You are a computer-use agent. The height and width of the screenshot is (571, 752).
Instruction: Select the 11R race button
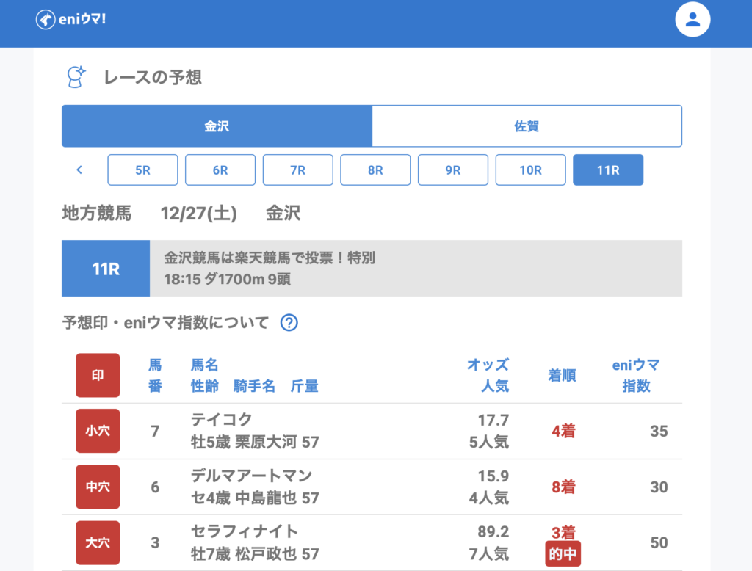608,170
